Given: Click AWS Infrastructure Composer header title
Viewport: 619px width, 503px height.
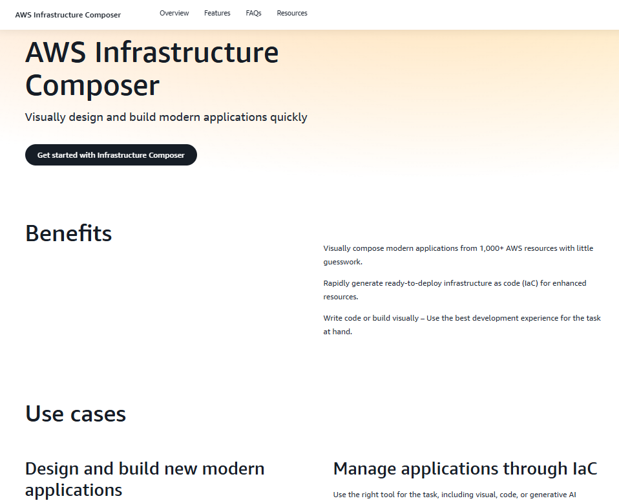Looking at the screenshot, I should pos(68,15).
